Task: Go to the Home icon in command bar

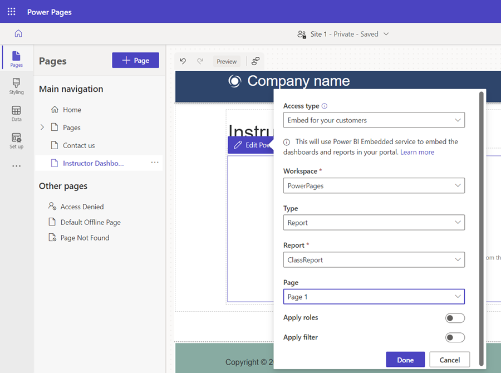Action: [18, 33]
